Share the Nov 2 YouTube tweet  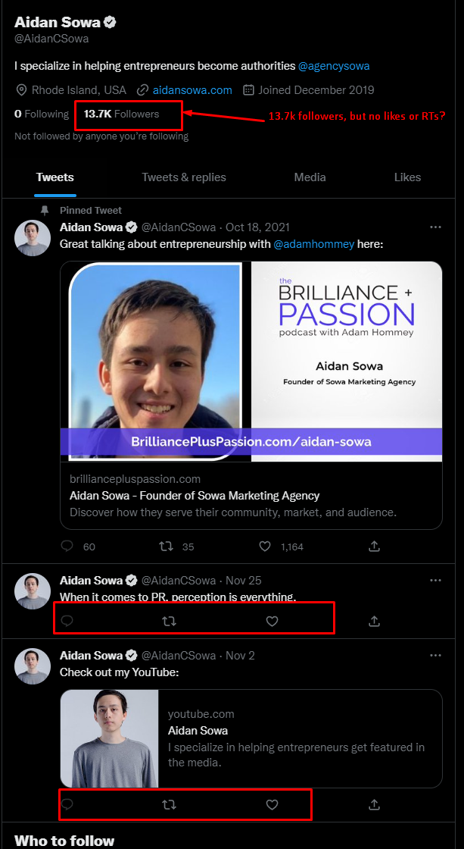click(x=374, y=804)
